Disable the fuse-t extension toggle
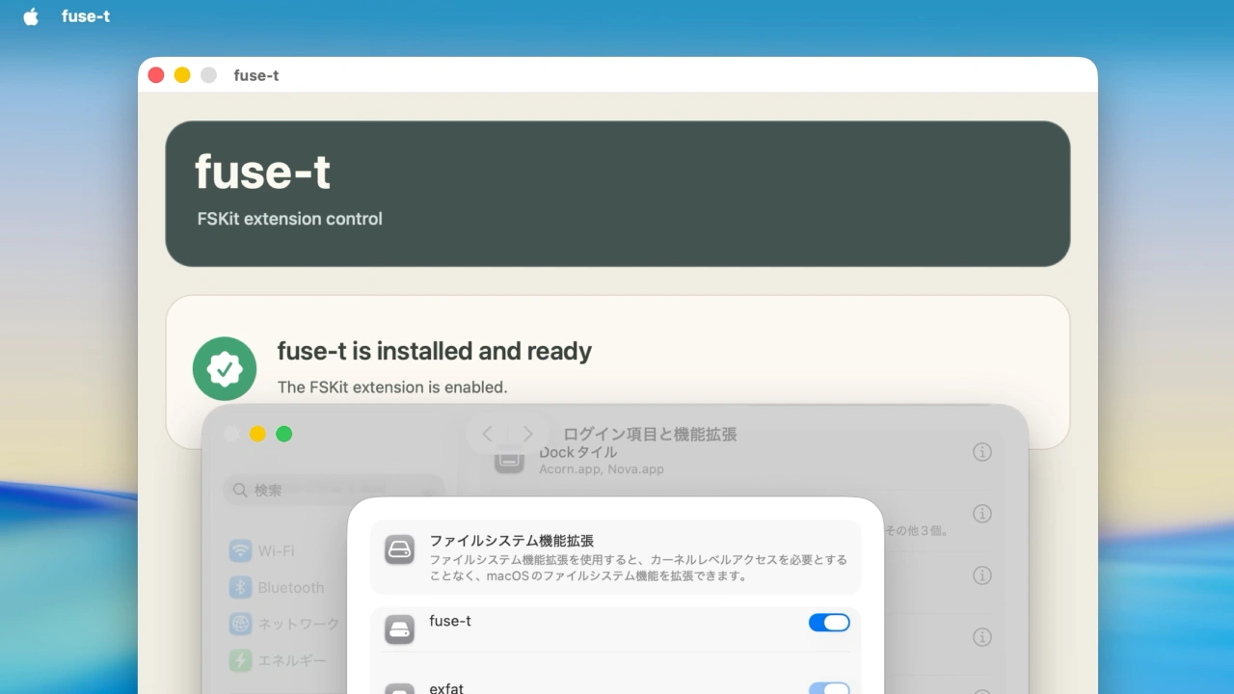Image resolution: width=1234 pixels, height=694 pixels. click(829, 622)
